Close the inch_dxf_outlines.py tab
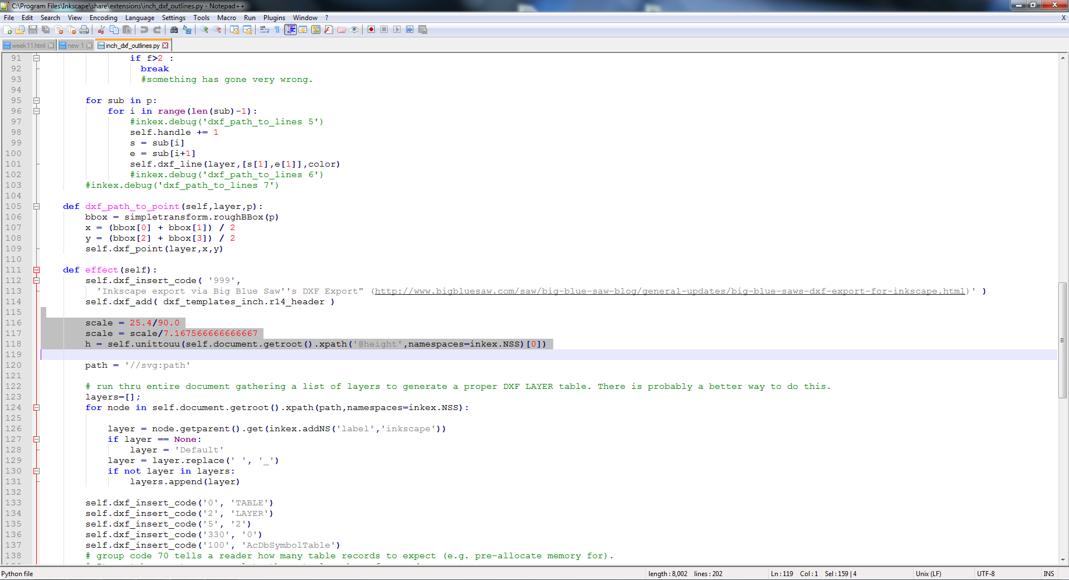The height and width of the screenshot is (580, 1069). 165,46
